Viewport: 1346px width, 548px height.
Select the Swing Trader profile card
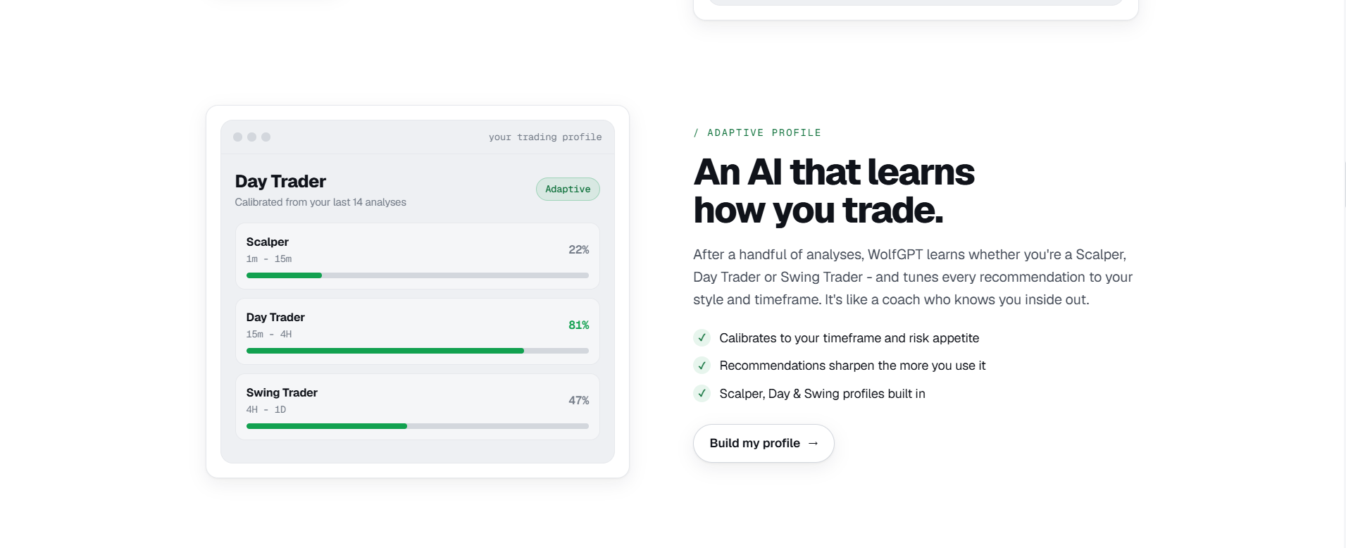[x=418, y=407]
